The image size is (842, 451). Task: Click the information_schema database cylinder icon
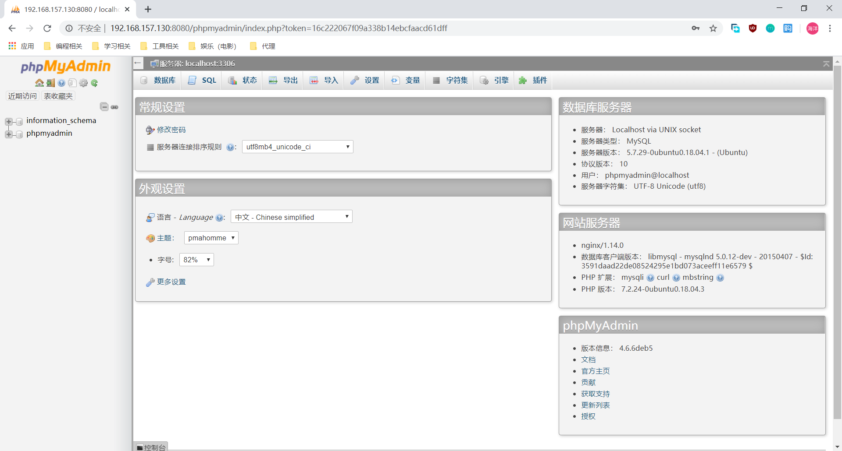point(19,121)
